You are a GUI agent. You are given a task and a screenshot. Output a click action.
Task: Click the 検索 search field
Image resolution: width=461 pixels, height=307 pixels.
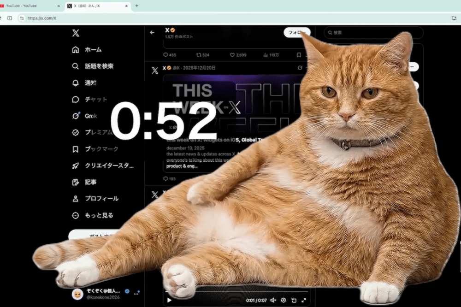(373, 33)
